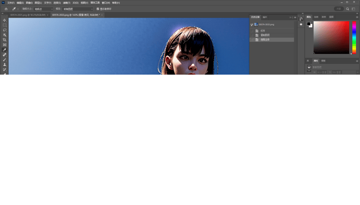360x205 pixels.
Task: Select the Lasso tool
Action: [4, 30]
